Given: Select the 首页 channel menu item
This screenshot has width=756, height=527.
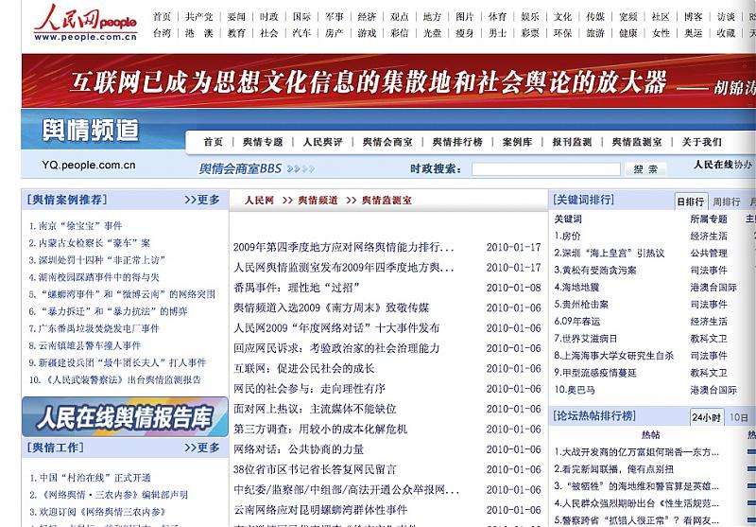Looking at the screenshot, I should pos(213,142).
